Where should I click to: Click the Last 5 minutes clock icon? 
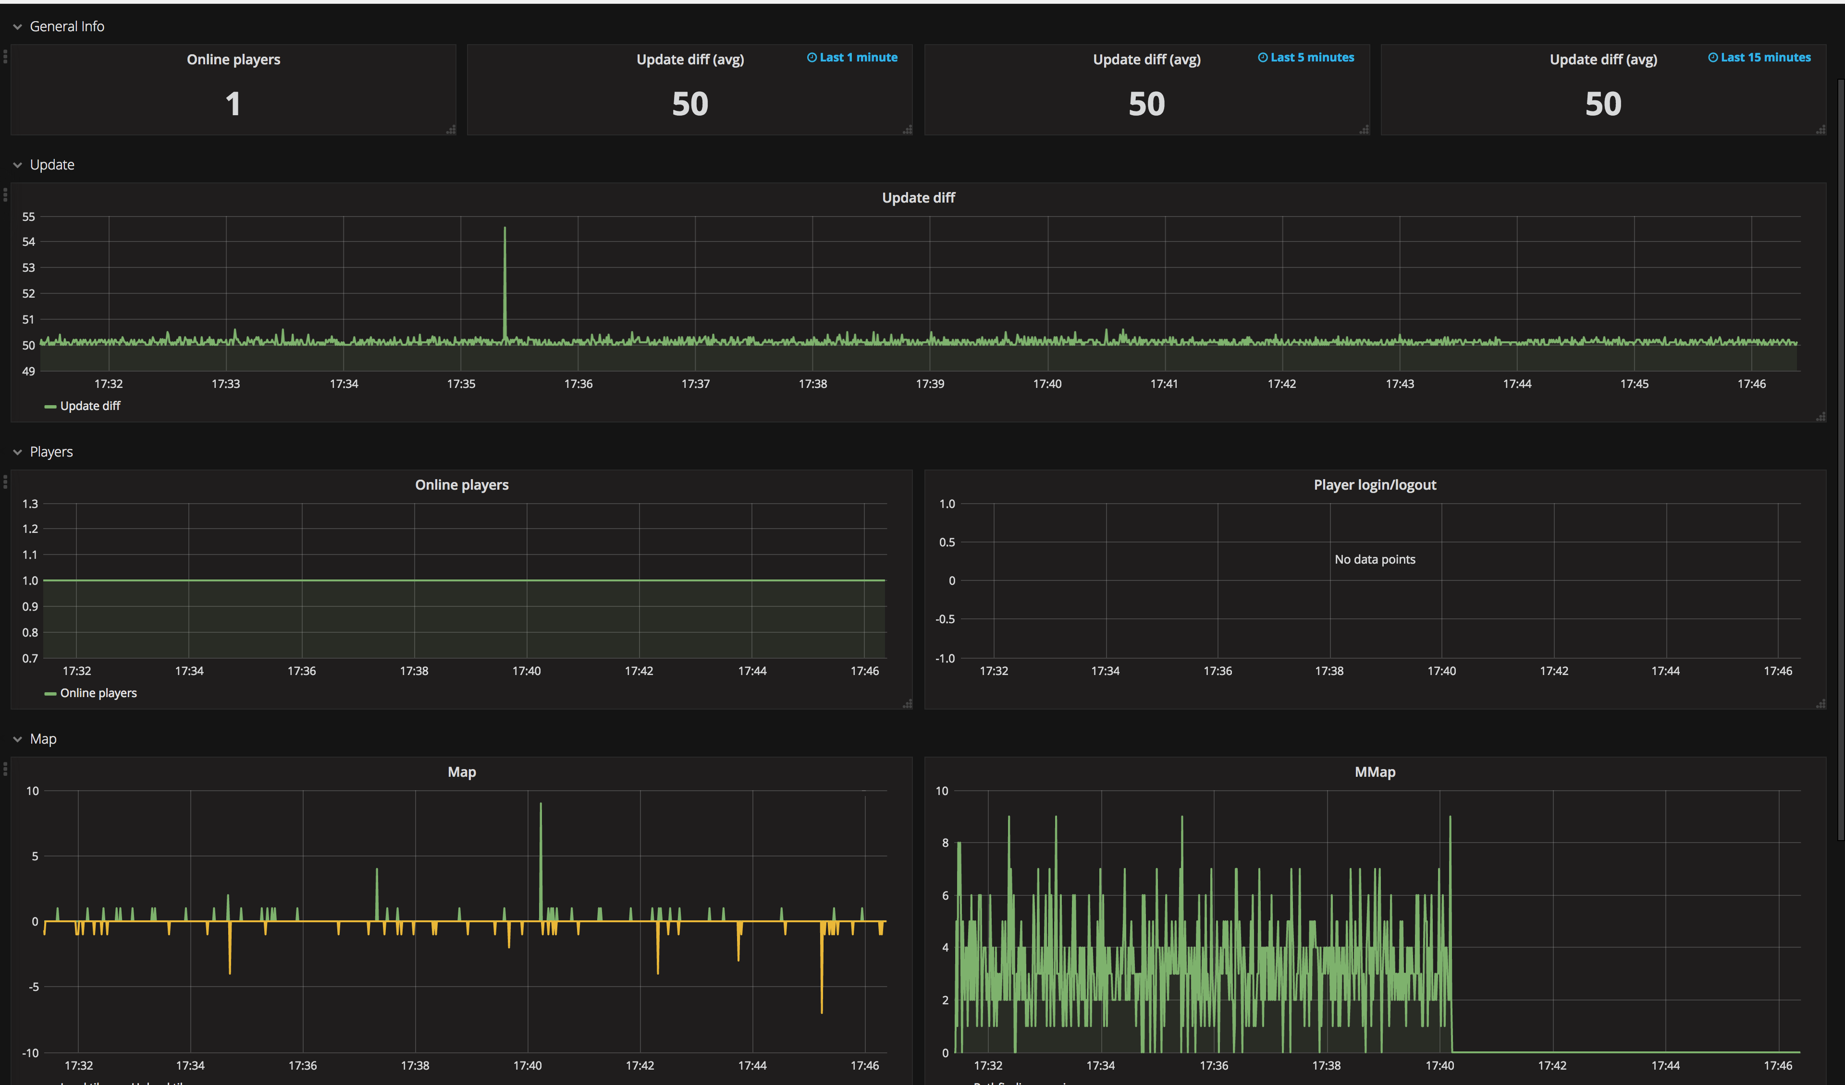[1262, 58]
